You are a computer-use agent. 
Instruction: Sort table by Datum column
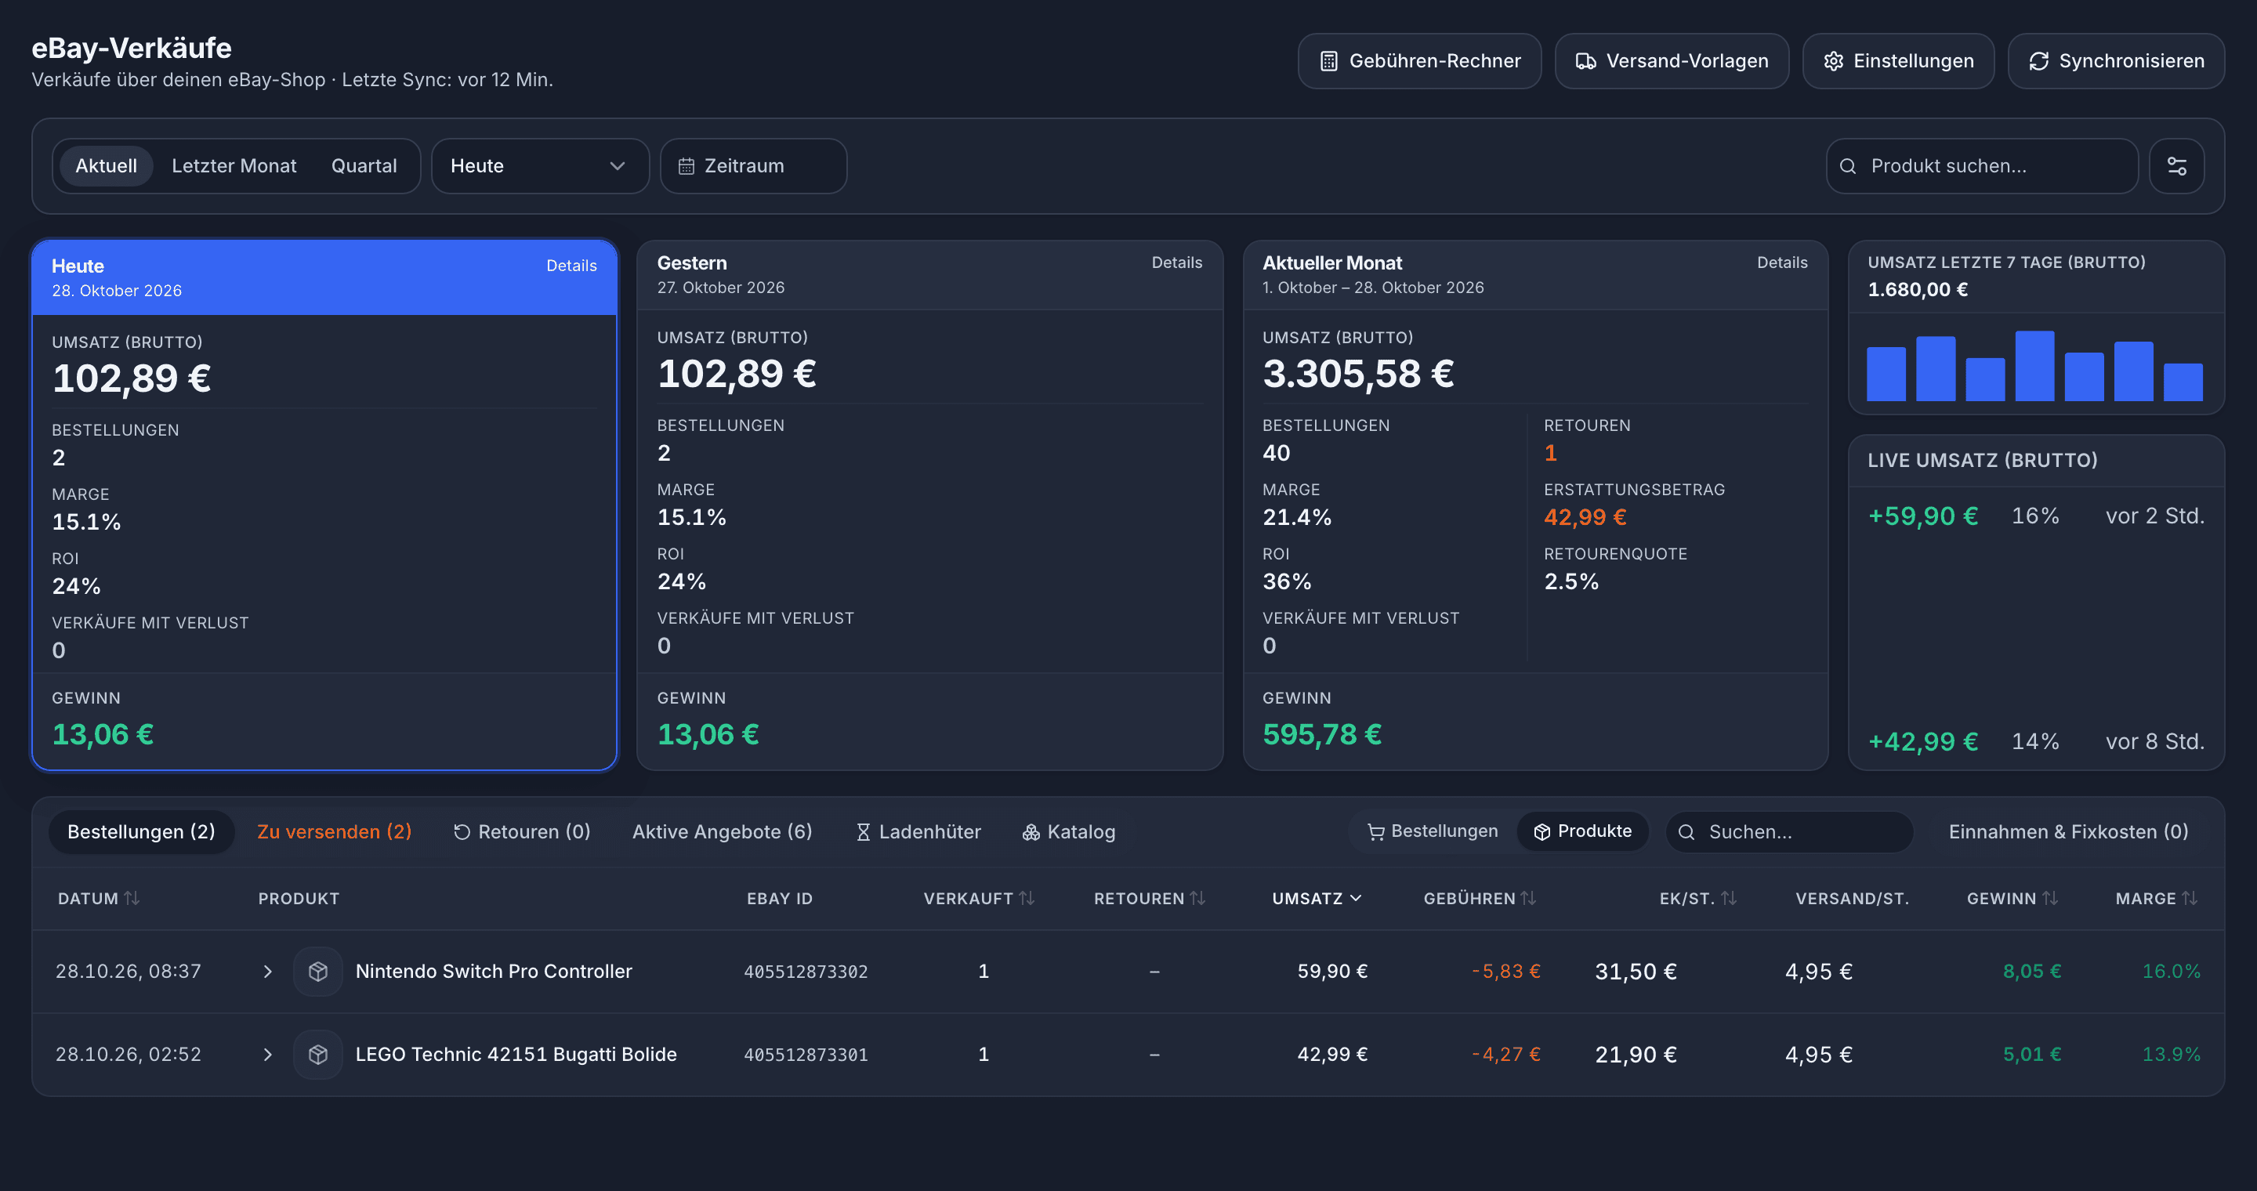point(98,898)
